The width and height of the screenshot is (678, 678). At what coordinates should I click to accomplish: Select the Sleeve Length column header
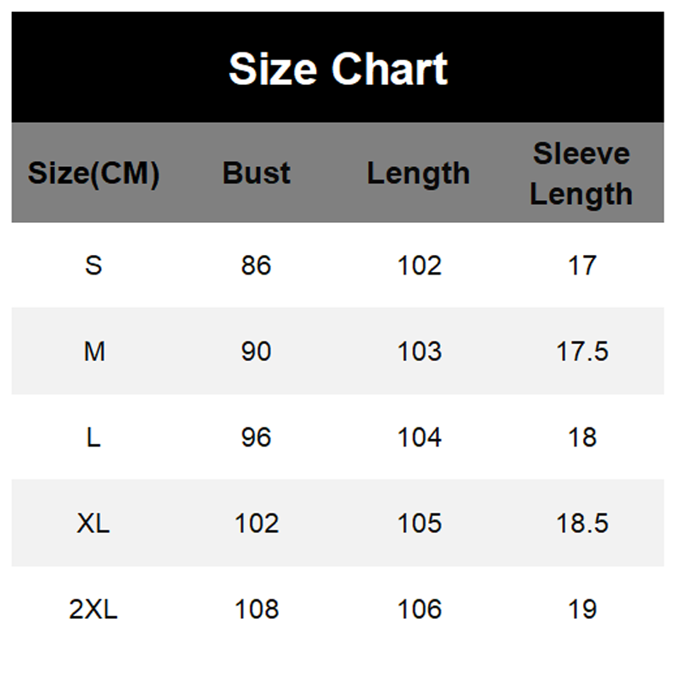[x=581, y=174]
